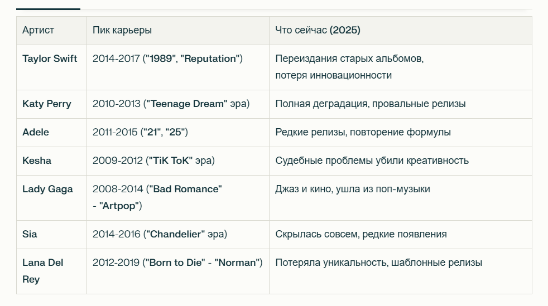This screenshot has width=548, height=306.
Task: Select the Lady Gaga artist cell
Action: point(47,189)
